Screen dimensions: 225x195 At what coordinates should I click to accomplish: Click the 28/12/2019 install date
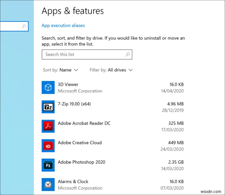(173, 110)
